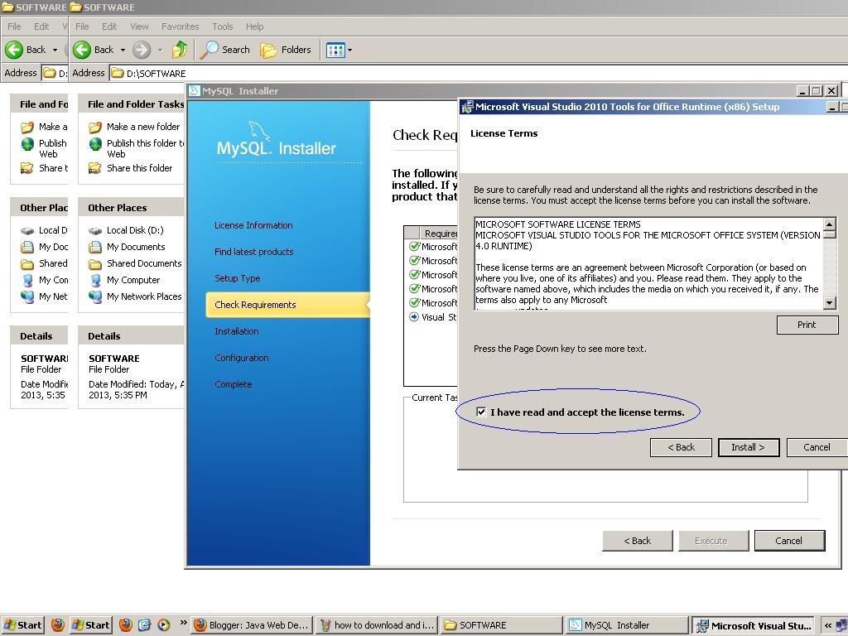The width and height of the screenshot is (848, 636).
Task: Open My Documents in Other Places
Action: pos(136,247)
